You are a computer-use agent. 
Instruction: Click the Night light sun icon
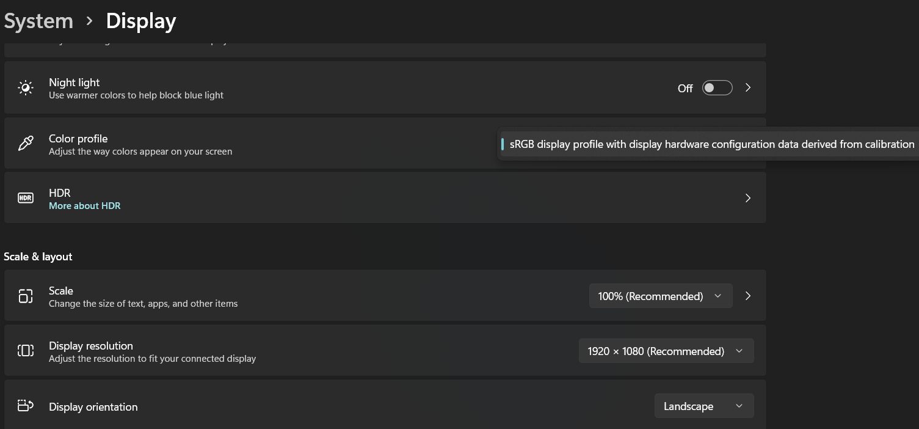26,88
